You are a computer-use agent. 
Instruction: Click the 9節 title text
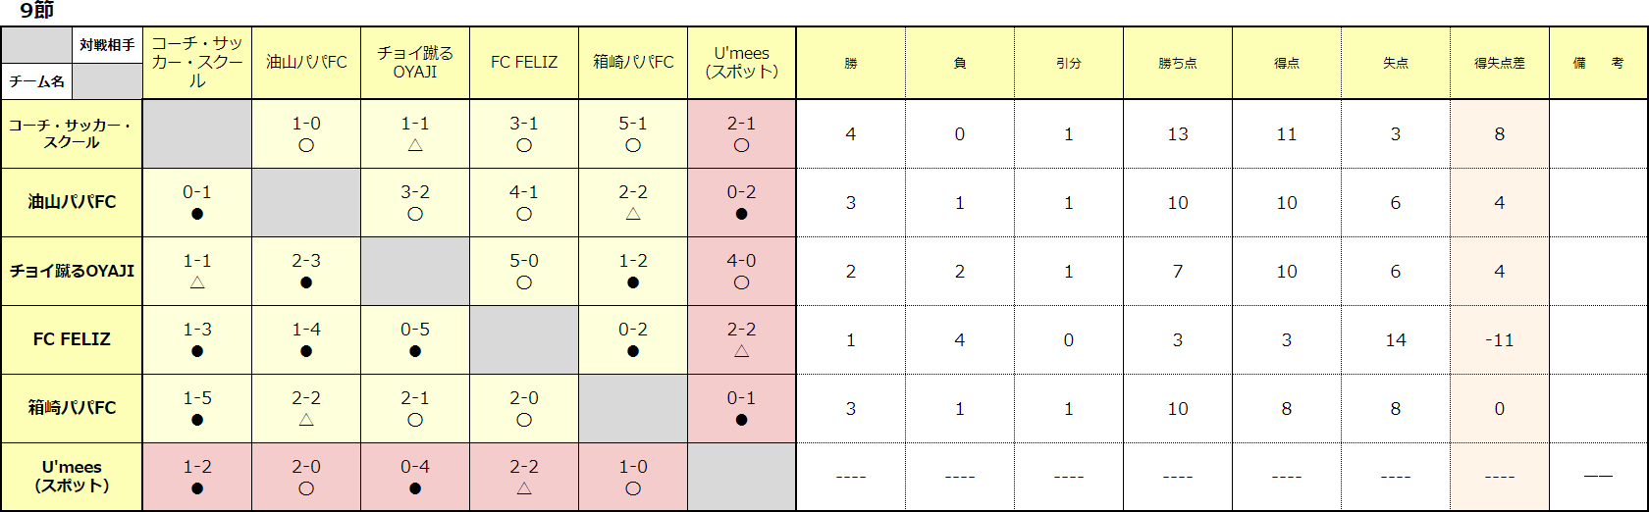tap(36, 11)
